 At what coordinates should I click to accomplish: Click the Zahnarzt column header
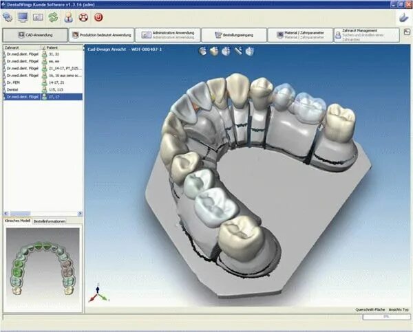[x=21, y=47]
